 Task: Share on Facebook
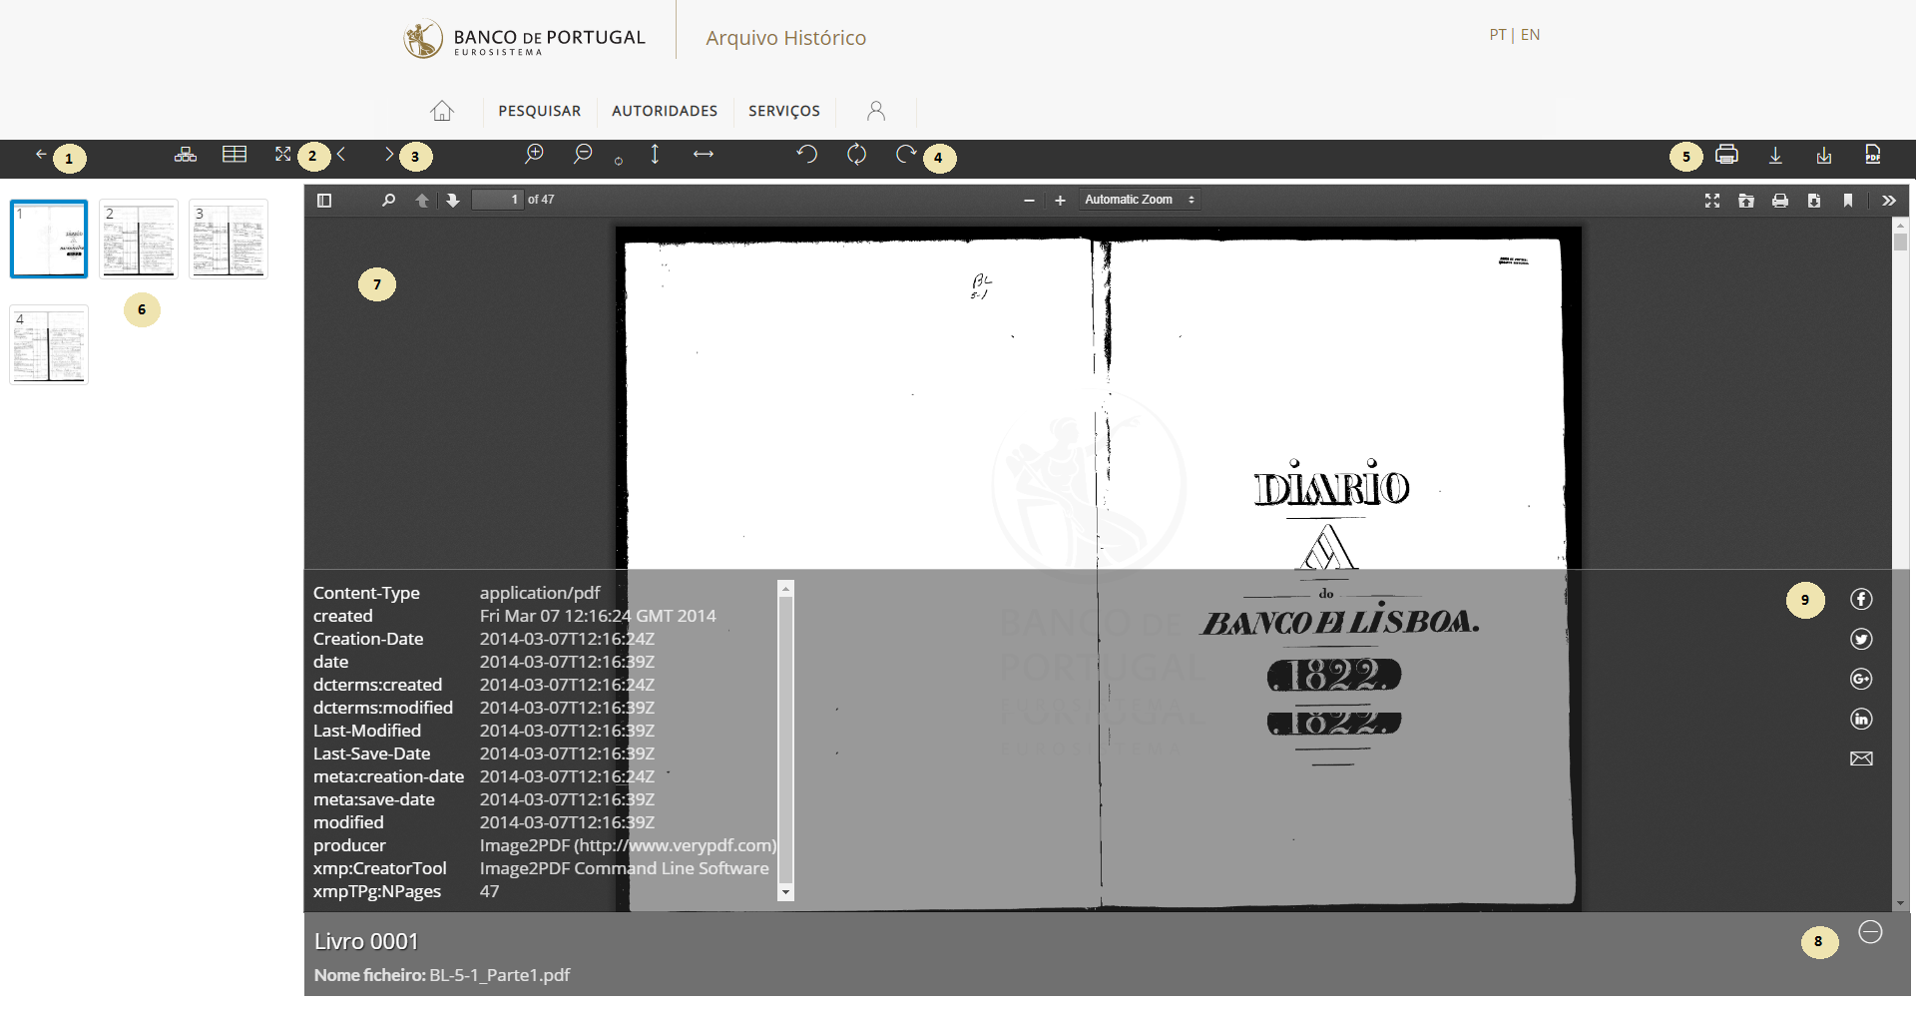coord(1861,599)
